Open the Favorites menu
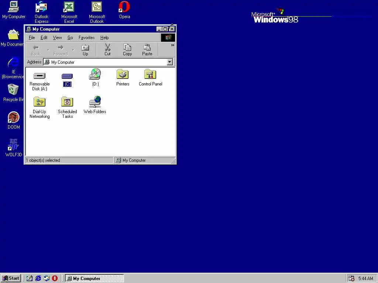Screen dimensions: 378x283 tap(86, 38)
